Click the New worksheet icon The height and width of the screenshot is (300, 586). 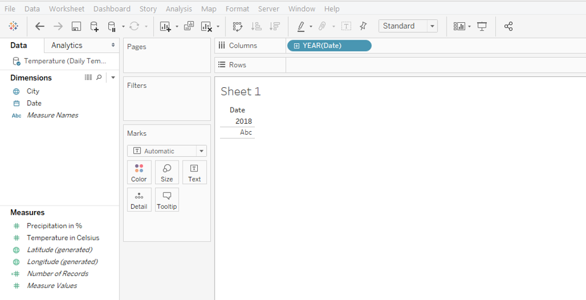pos(165,26)
